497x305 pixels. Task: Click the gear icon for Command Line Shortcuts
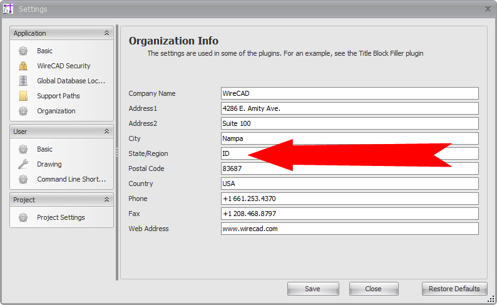click(x=23, y=179)
